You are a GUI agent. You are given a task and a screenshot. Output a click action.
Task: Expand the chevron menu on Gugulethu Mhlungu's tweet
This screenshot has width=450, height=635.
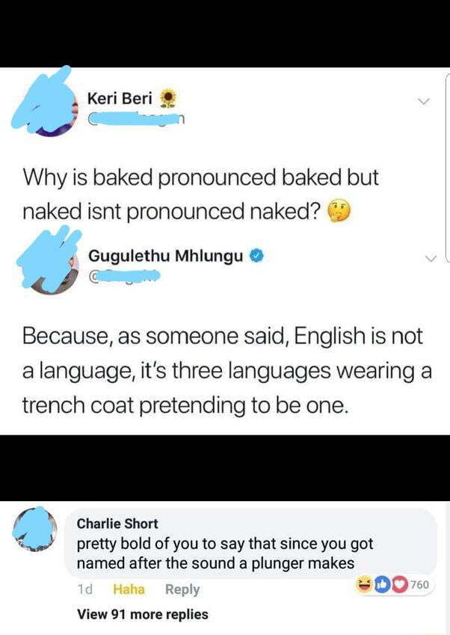click(x=431, y=258)
